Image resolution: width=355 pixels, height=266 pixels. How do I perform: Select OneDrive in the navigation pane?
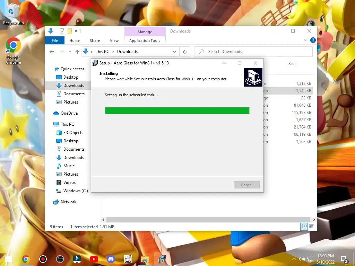coord(69,113)
